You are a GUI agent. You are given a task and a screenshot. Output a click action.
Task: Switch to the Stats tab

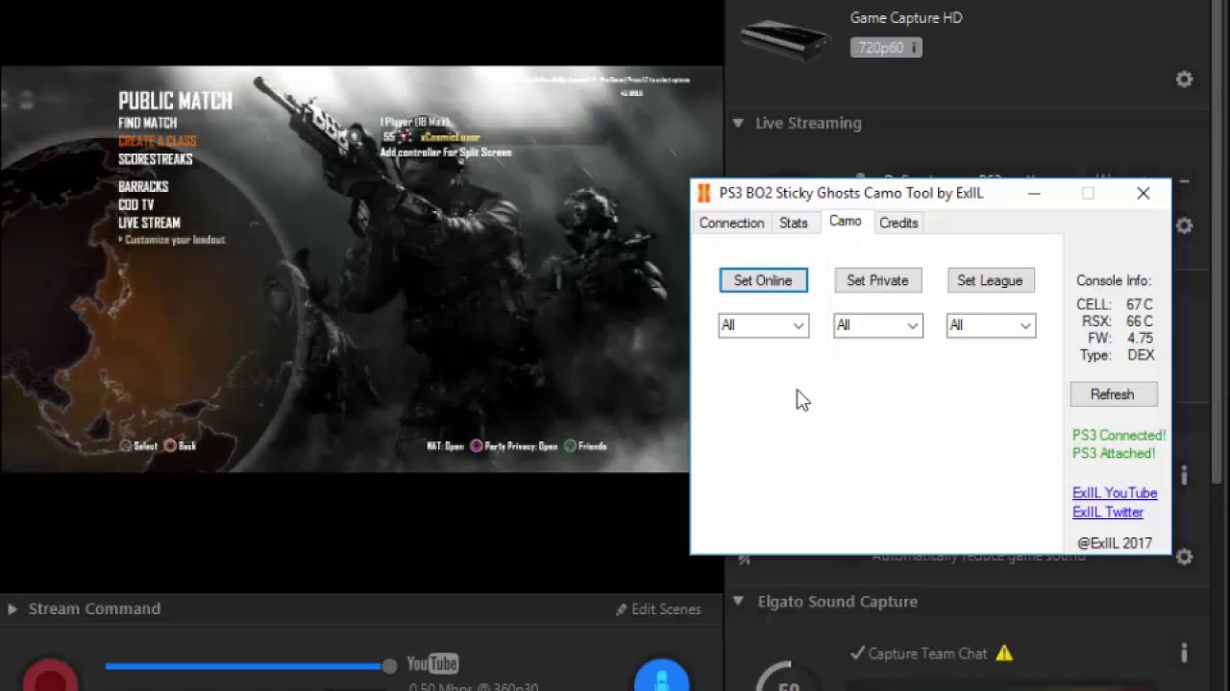[x=793, y=223]
